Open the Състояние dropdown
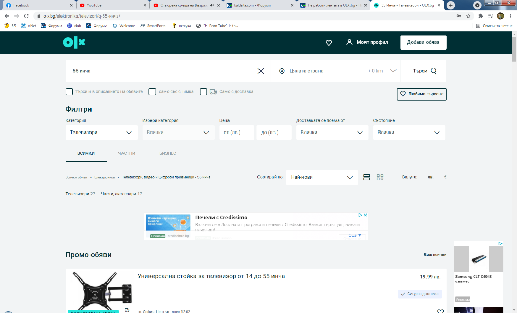 (409, 133)
